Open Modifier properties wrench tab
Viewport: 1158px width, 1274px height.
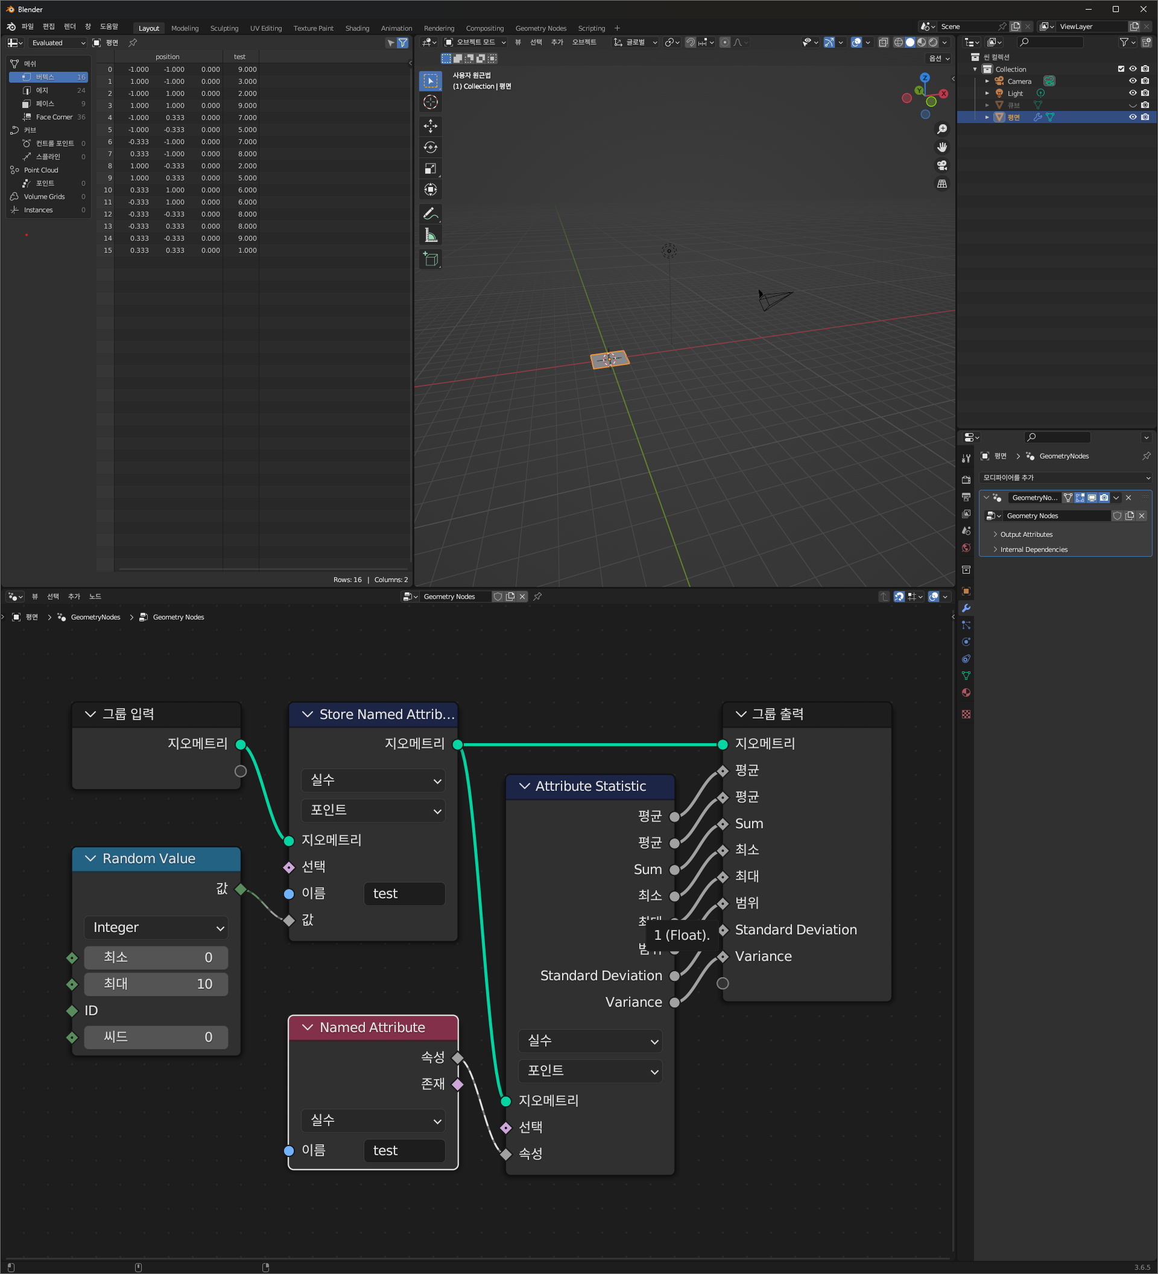point(966,608)
